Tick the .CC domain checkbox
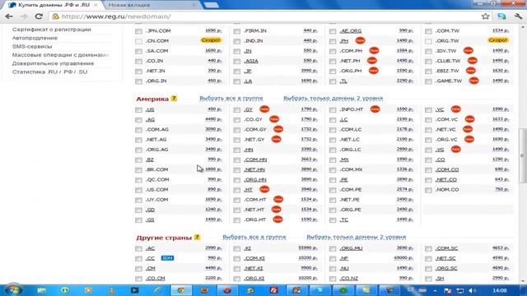This screenshot has height=296, width=527. pyautogui.click(x=138, y=258)
